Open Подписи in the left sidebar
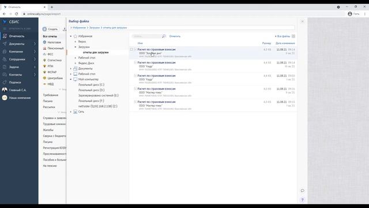Image resolution: width=369 pixels, height=208 pixels. 15,83
